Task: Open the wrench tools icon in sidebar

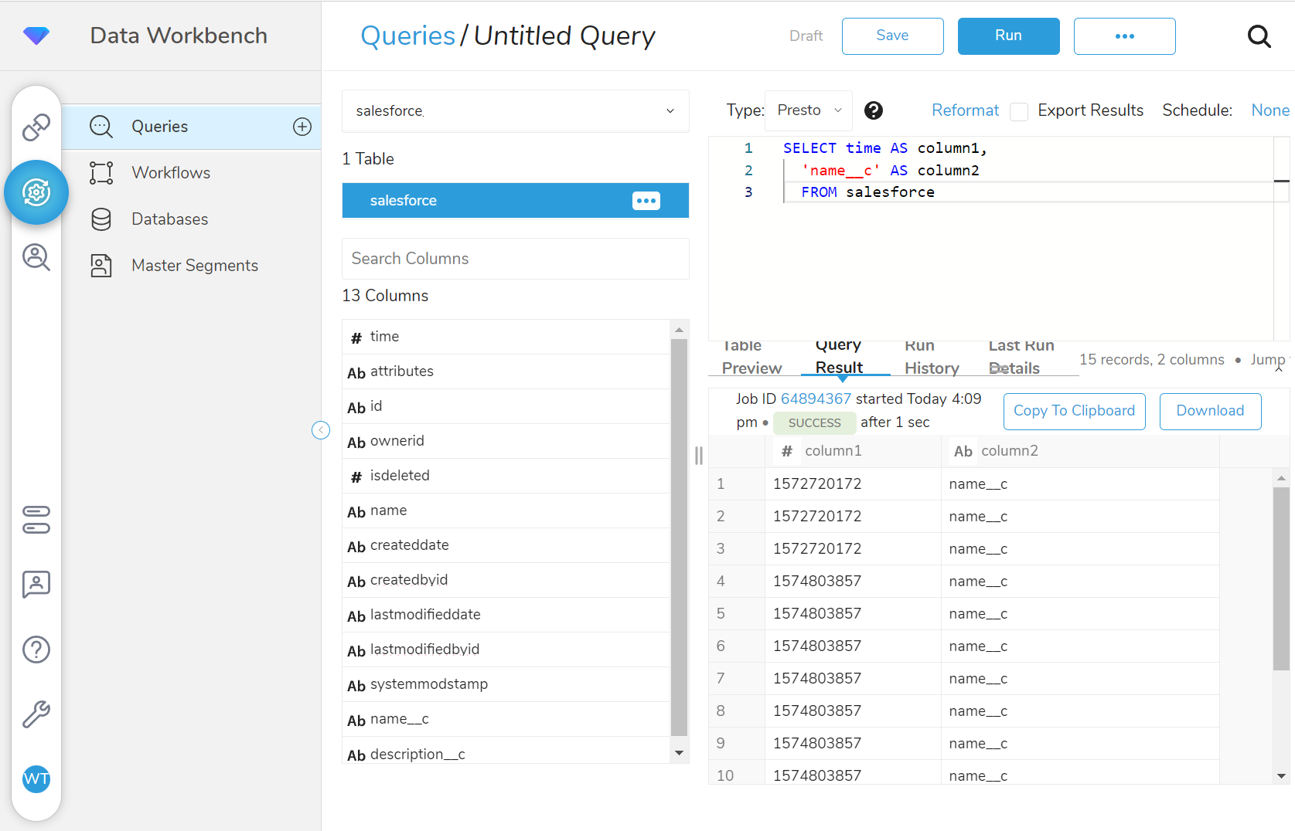Action: coord(36,714)
